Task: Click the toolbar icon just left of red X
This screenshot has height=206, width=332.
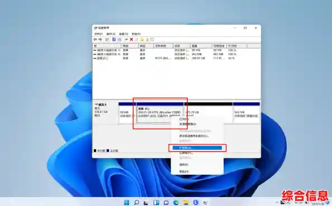Action: coord(126,40)
